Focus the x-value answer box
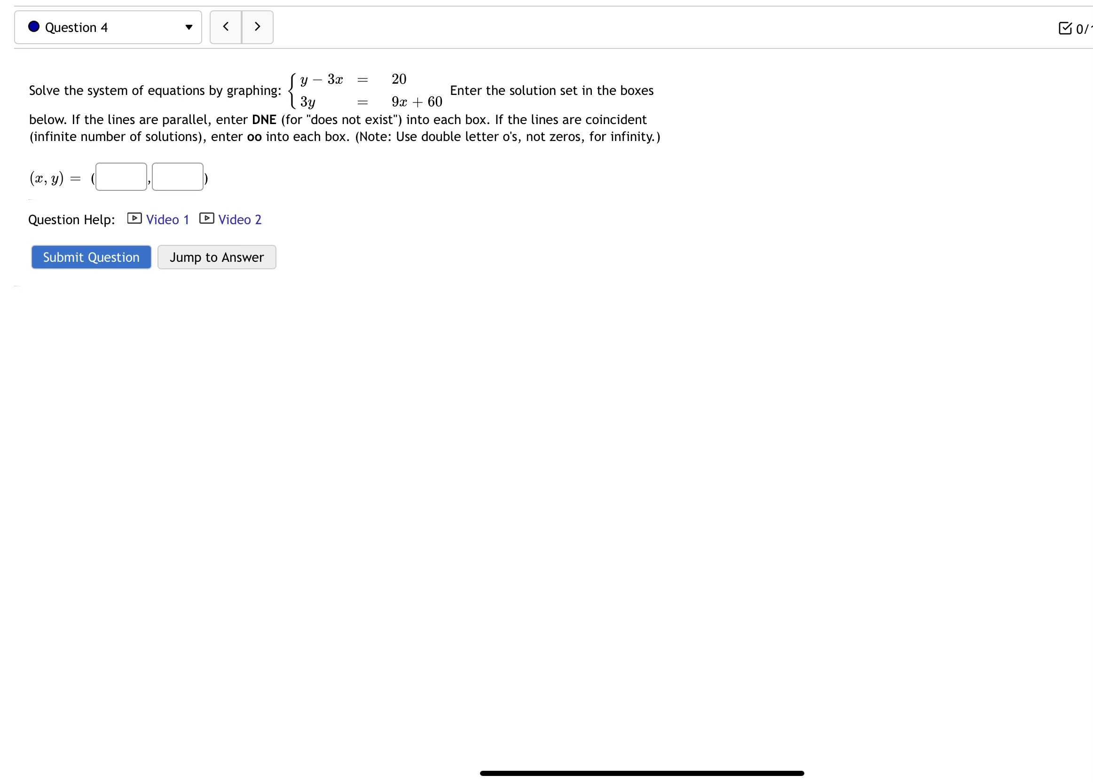Image resolution: width=1093 pixels, height=783 pixels. [121, 177]
